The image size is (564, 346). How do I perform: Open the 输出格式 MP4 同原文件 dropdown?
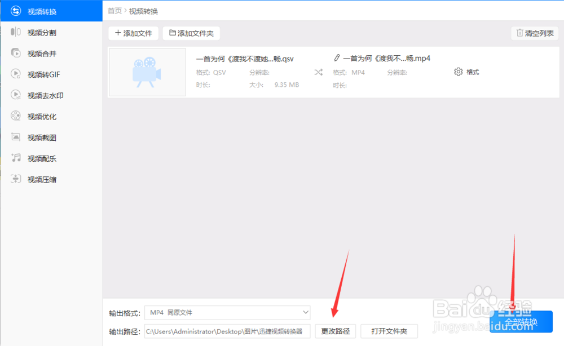click(x=227, y=313)
